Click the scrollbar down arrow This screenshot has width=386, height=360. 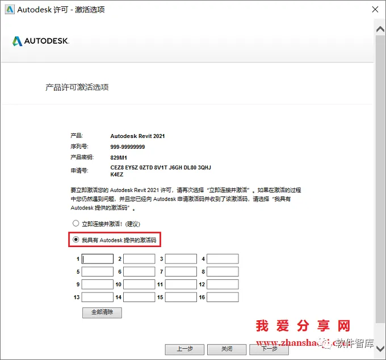coord(380,349)
